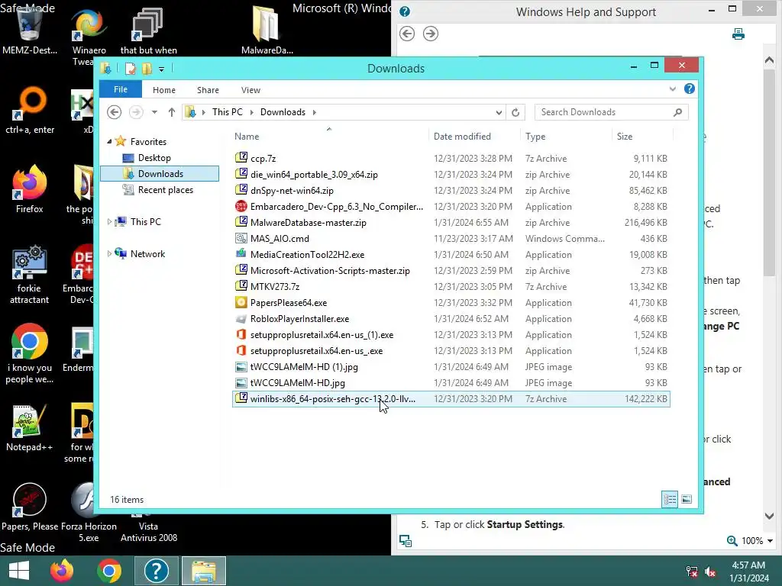Customize Quick Access Toolbar dropdown arrow
The image size is (782, 586).
point(162,69)
